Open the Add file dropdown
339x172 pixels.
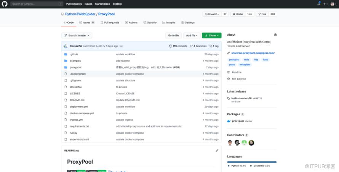pyautogui.click(x=192, y=35)
